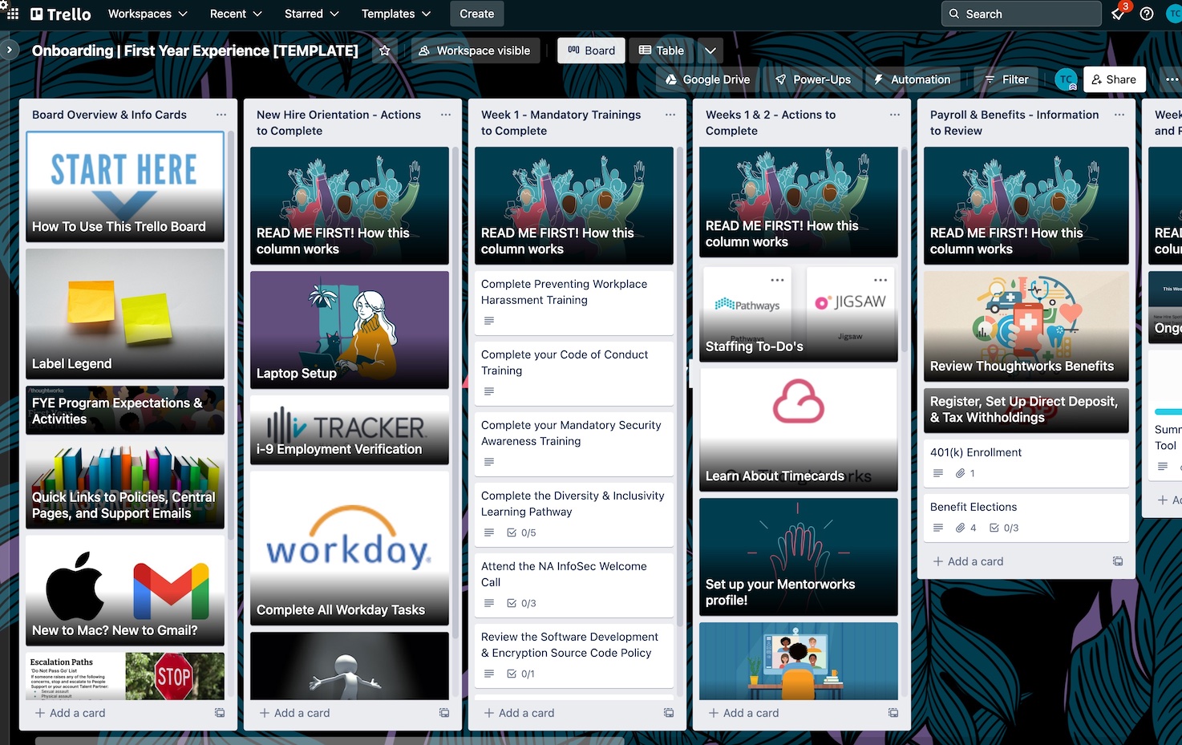
Task: Open Register, Set Up Direct Deposit card
Action: pyautogui.click(x=1026, y=410)
